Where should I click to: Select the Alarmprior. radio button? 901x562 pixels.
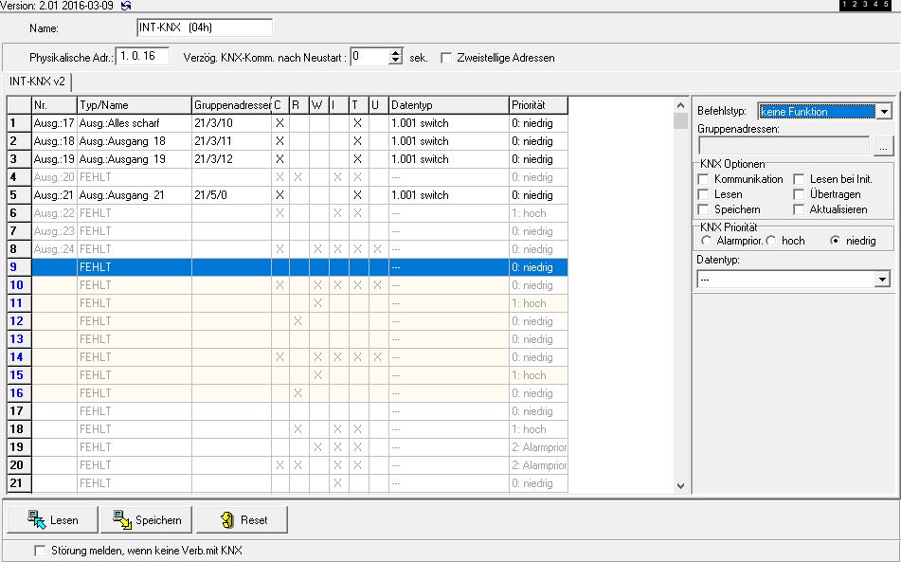point(706,241)
